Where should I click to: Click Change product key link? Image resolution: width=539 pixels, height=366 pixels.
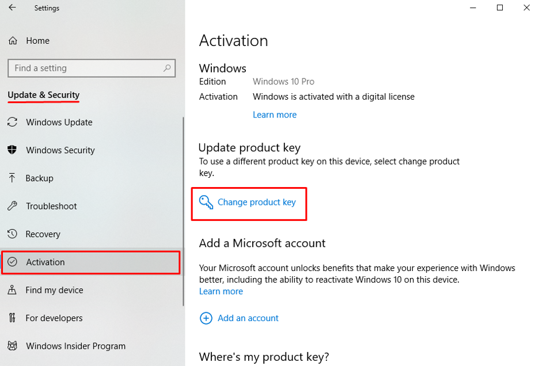257,202
